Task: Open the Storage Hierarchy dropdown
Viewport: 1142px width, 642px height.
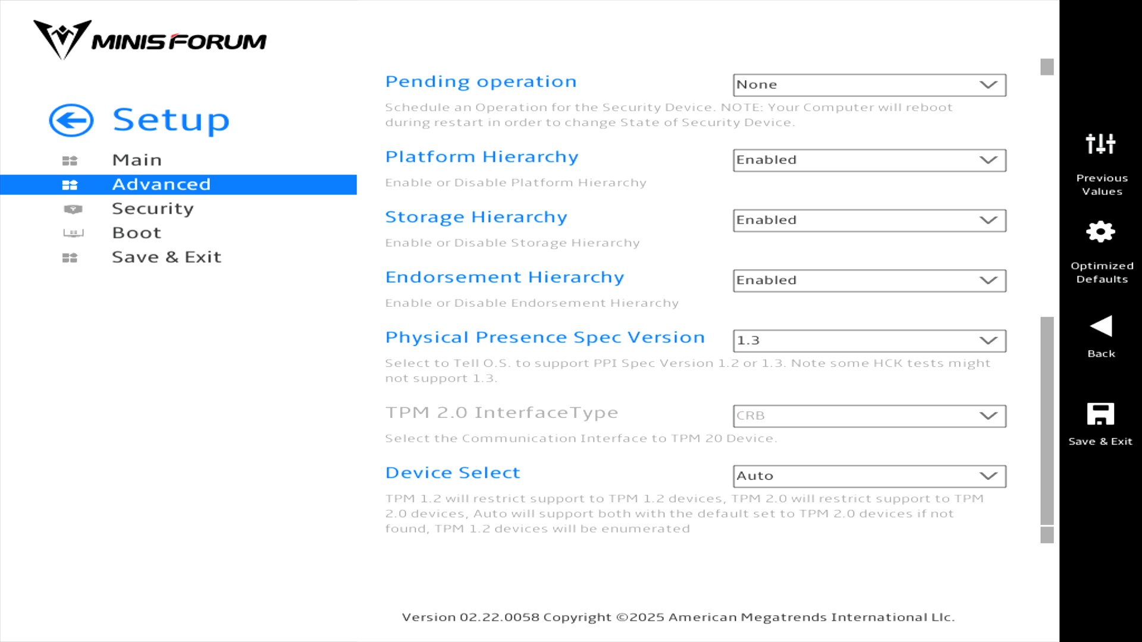Action: (869, 221)
